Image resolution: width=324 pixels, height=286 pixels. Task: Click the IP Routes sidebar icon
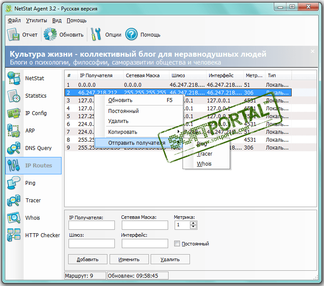coord(14,166)
